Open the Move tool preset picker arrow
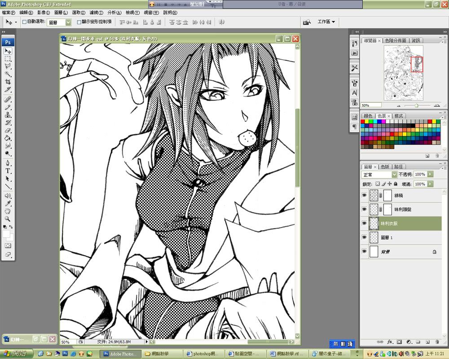449x359 pixels. point(16,22)
